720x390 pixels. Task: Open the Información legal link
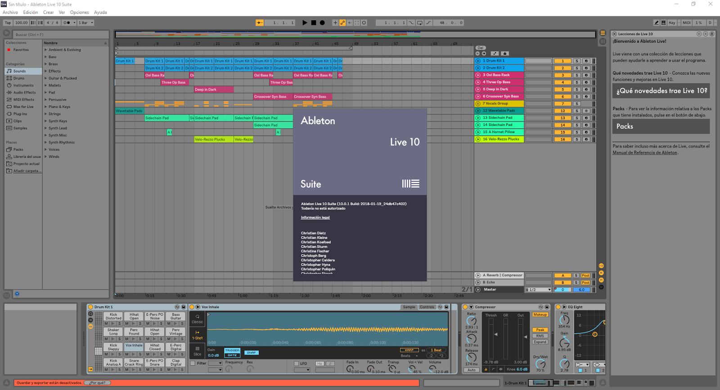click(x=315, y=217)
